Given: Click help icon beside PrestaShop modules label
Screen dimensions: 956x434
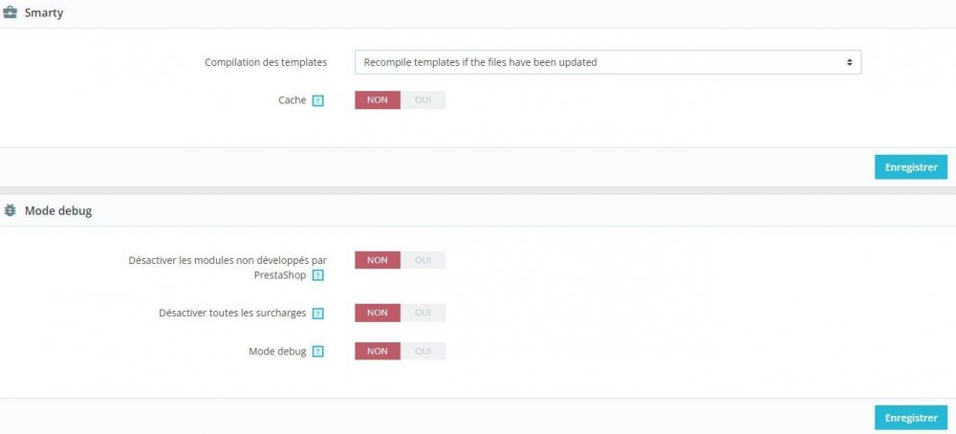Looking at the screenshot, I should tap(318, 276).
